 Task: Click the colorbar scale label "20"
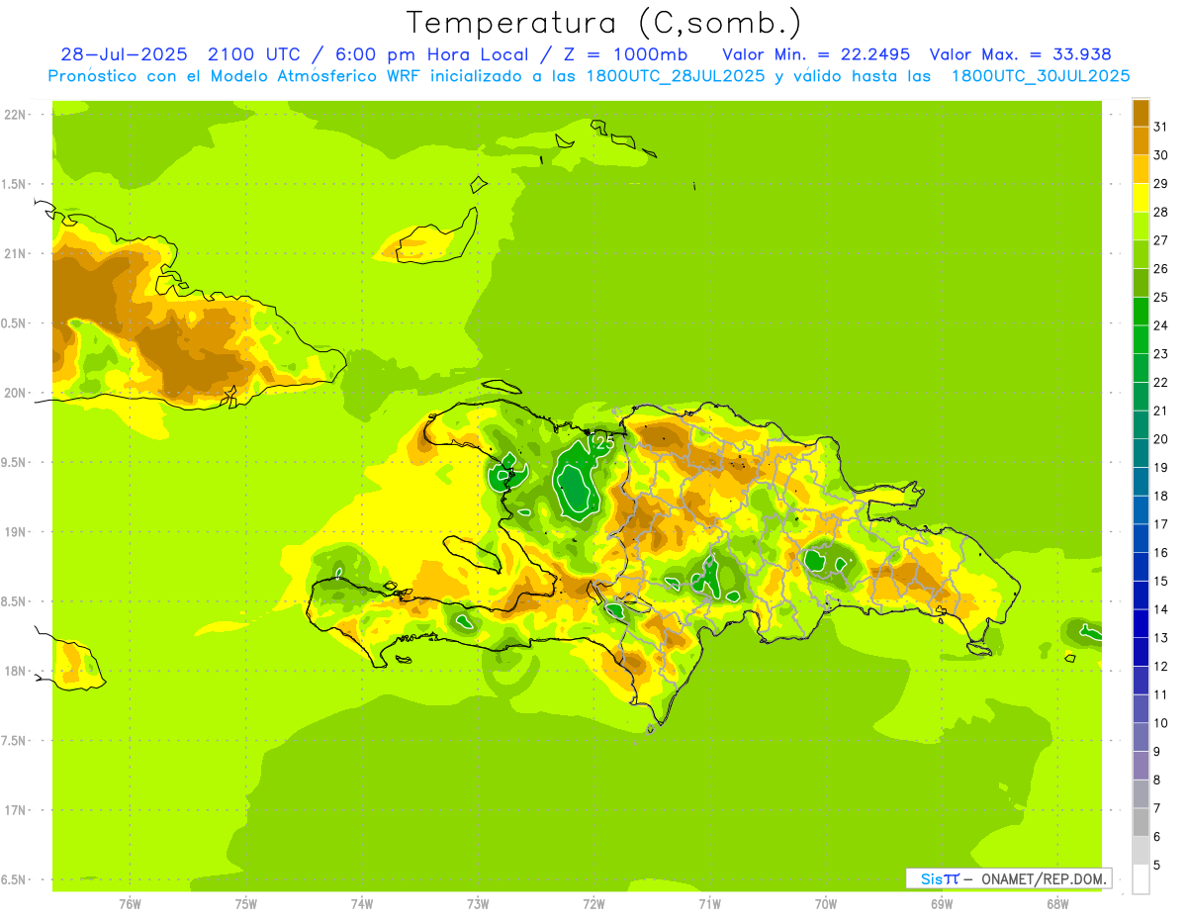[1160, 439]
